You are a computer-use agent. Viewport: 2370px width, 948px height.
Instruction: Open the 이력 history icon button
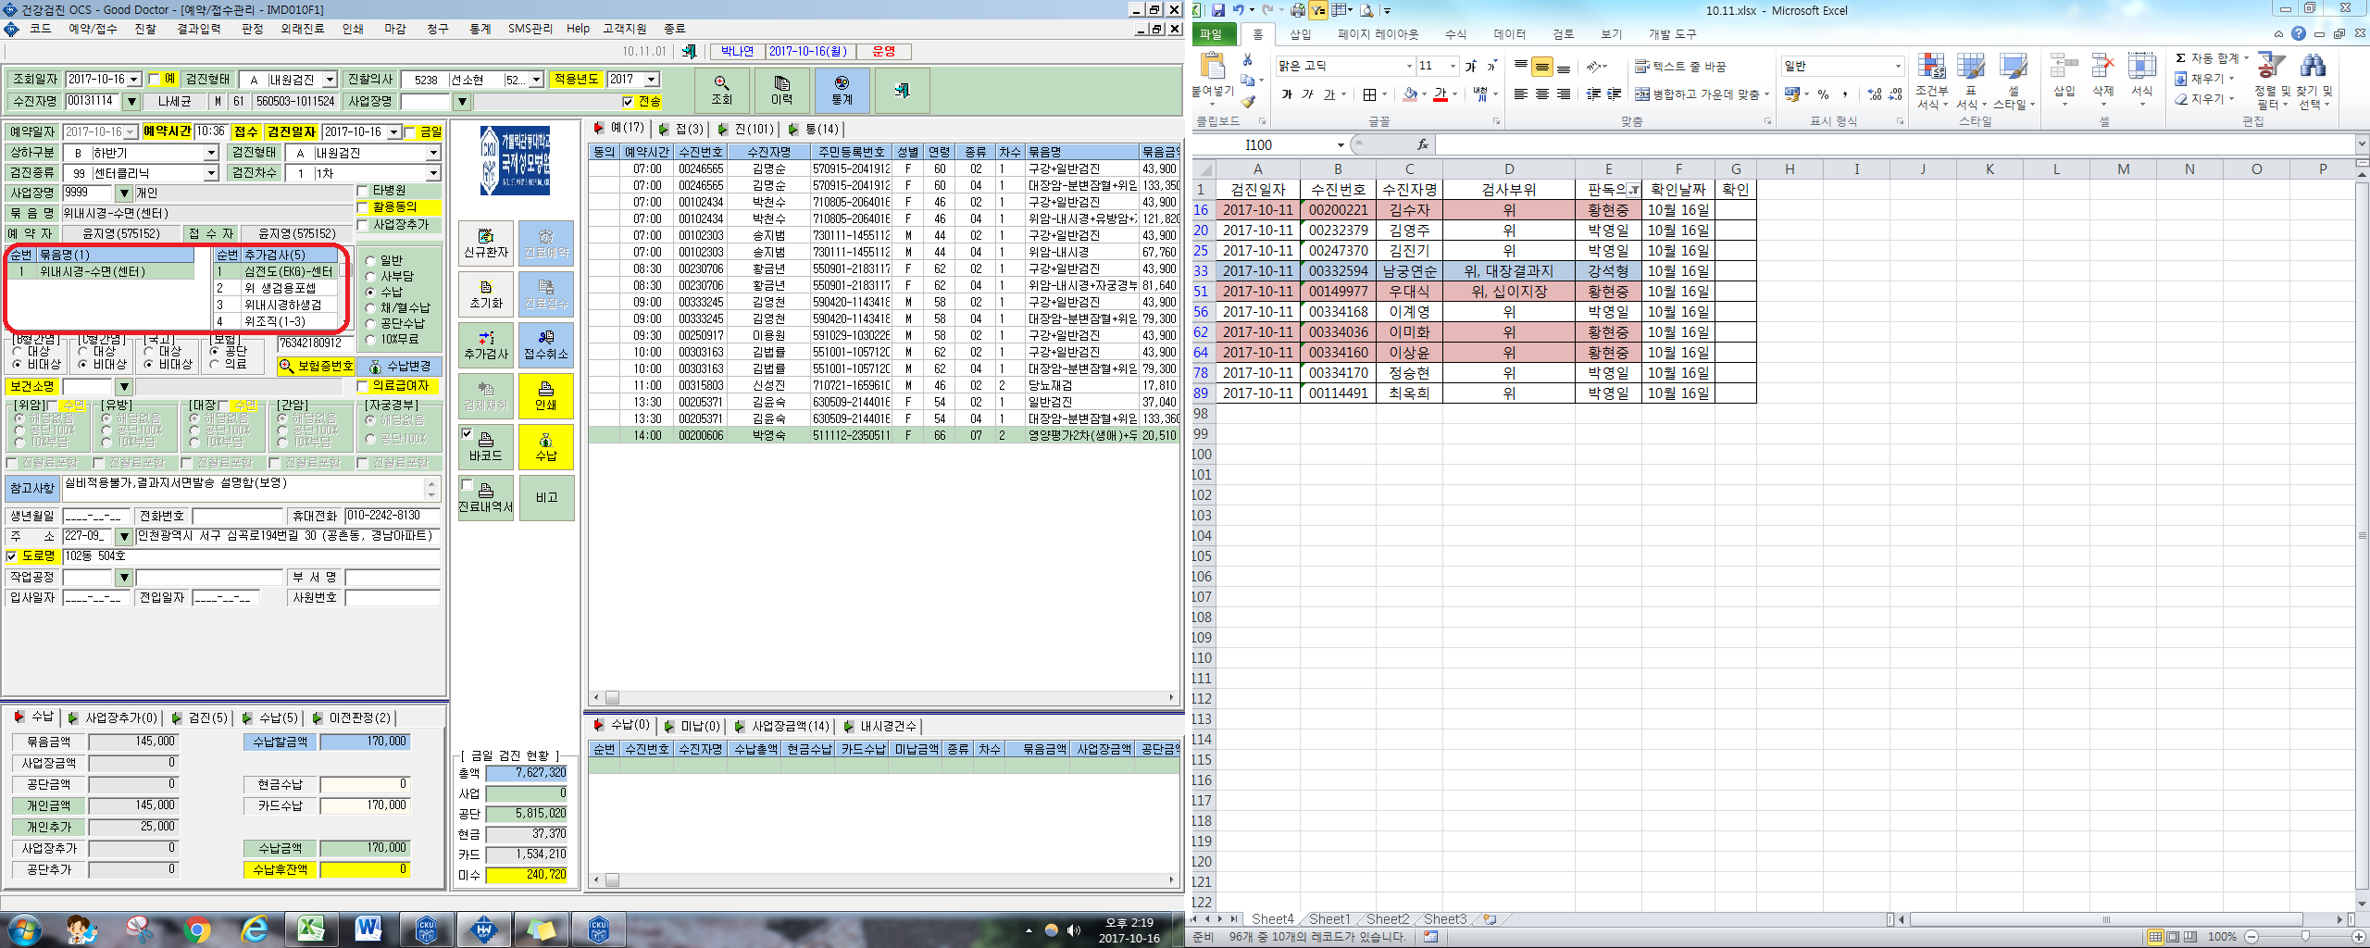[781, 90]
